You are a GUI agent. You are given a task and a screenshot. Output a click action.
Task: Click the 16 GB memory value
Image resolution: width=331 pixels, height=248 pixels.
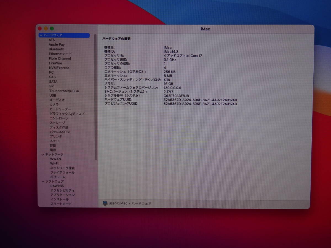coord(168,84)
